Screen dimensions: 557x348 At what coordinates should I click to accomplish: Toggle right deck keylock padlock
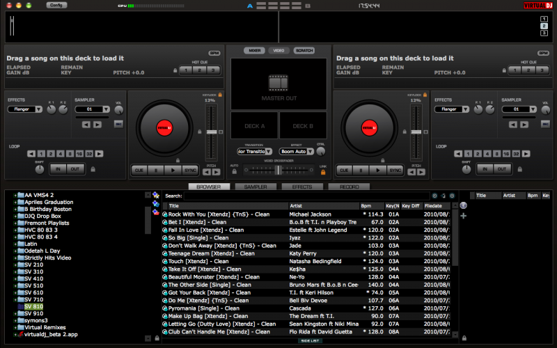tap(425, 95)
